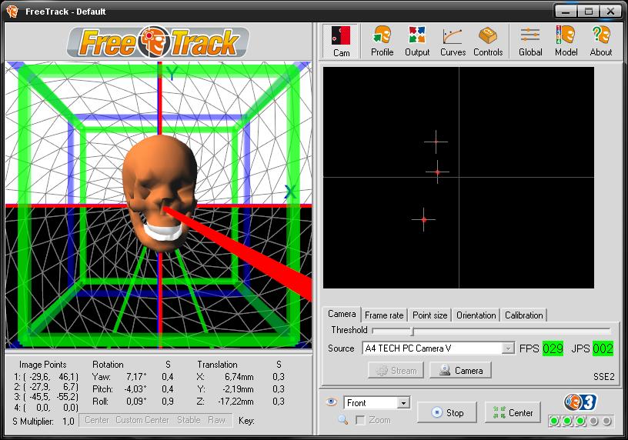Screen dimensions: 628x440
Task: Open the Cam toolbar page
Action: tap(341, 42)
